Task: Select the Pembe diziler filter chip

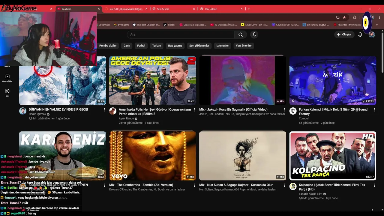Action: click(108, 46)
